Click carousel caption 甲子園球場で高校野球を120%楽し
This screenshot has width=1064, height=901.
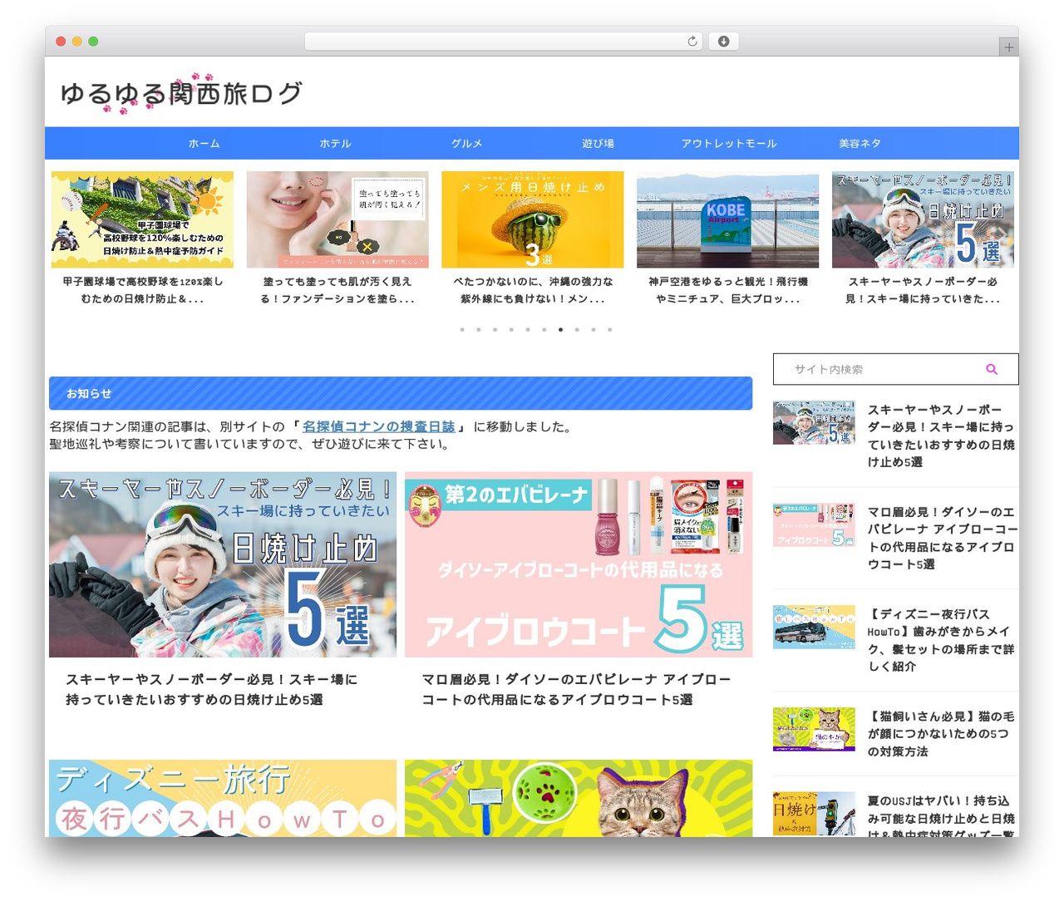tap(142, 290)
